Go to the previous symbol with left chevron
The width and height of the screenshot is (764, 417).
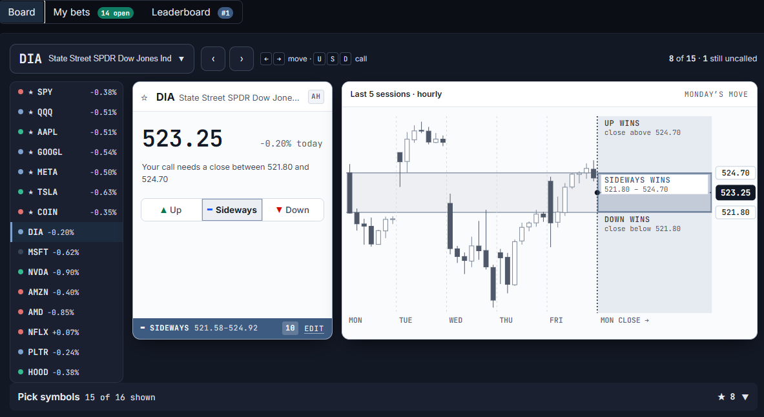coord(213,59)
